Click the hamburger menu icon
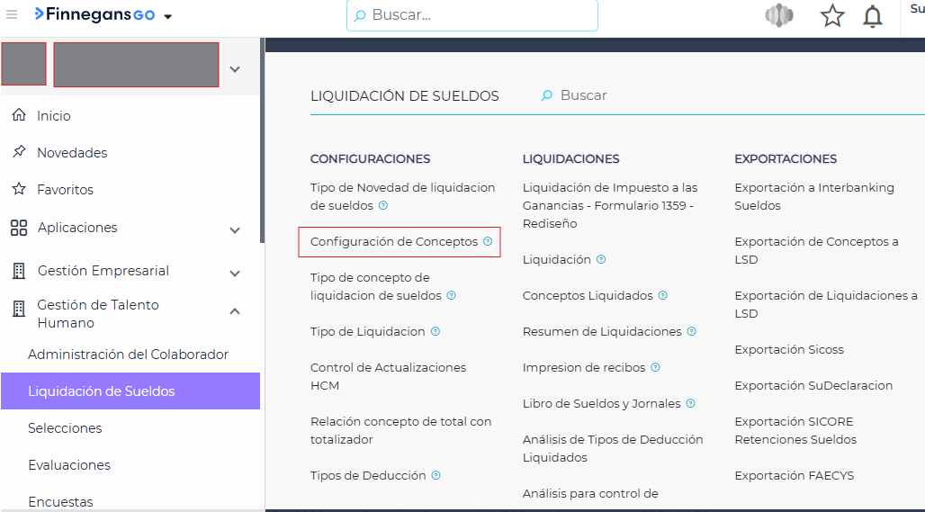 [x=12, y=14]
